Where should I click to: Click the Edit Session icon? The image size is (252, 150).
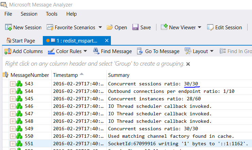tap(211, 27)
